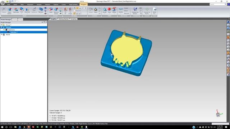Click the axis orientation indicator

[219, 113]
